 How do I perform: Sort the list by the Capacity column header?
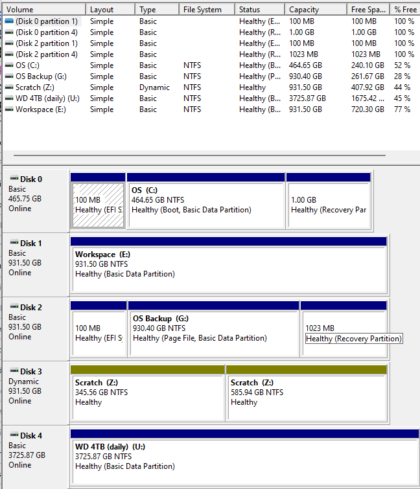tap(304, 10)
